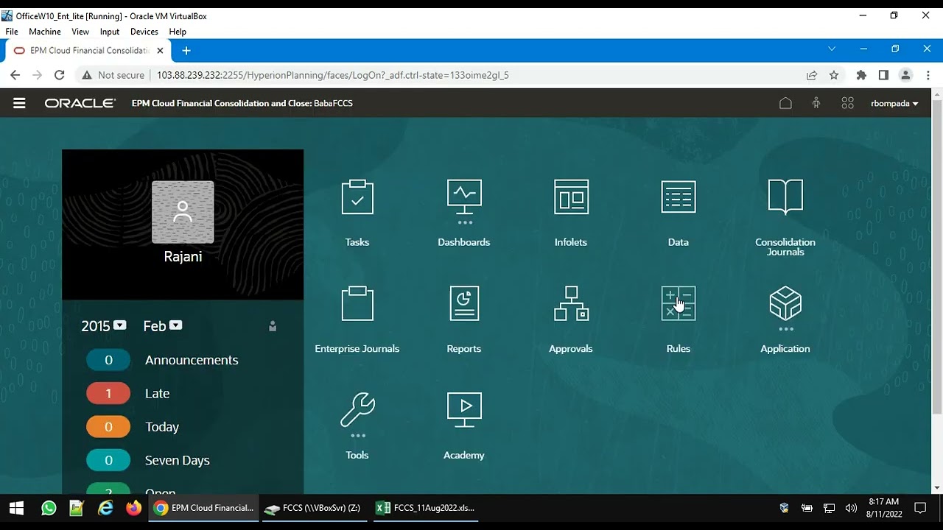Viewport: 943px width, 530px height.
Task: Open volume control in system tray
Action: [852, 508]
